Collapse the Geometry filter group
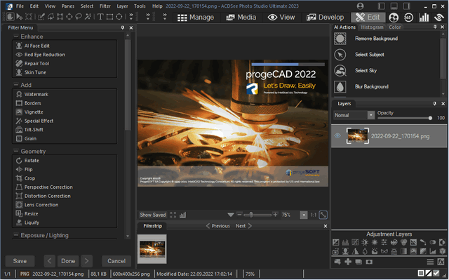This screenshot has height=280, width=449. tap(16, 151)
